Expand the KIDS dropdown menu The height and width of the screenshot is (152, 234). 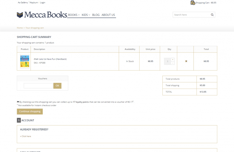pyautogui.click(x=86, y=15)
